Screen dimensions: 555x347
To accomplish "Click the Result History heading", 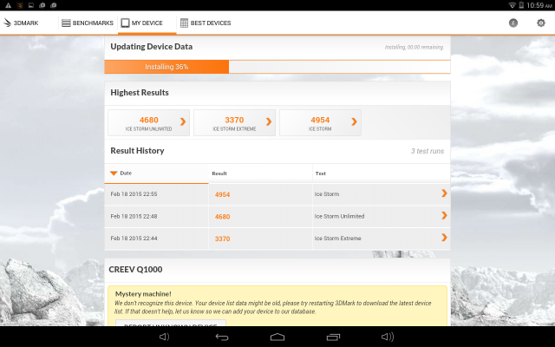I will 137,151.
